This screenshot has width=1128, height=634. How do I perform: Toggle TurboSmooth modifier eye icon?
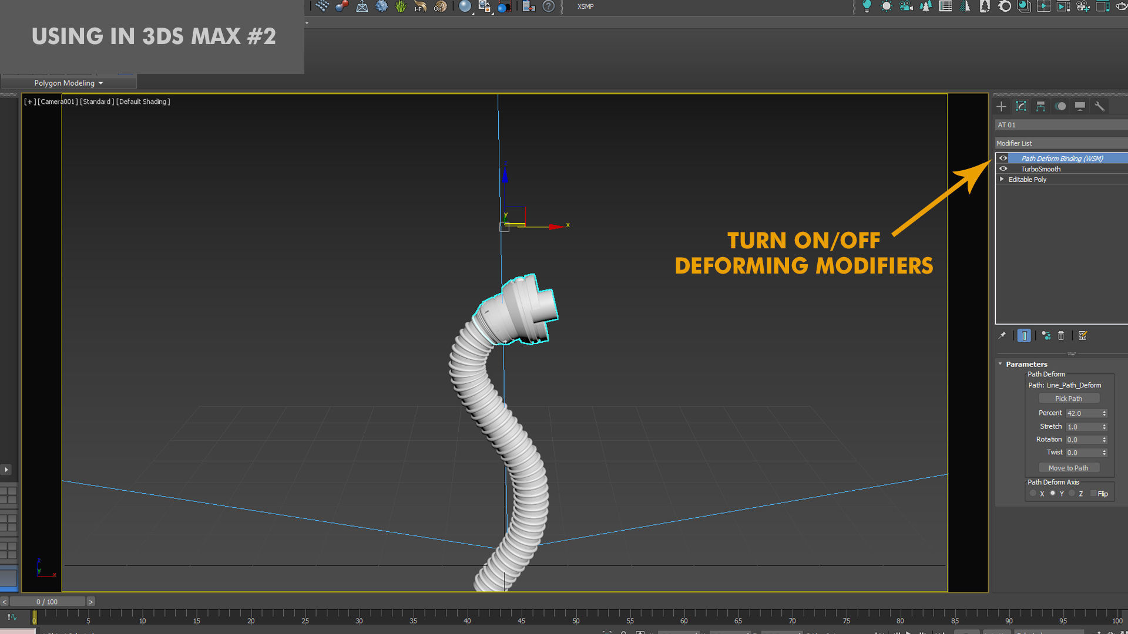1003,169
